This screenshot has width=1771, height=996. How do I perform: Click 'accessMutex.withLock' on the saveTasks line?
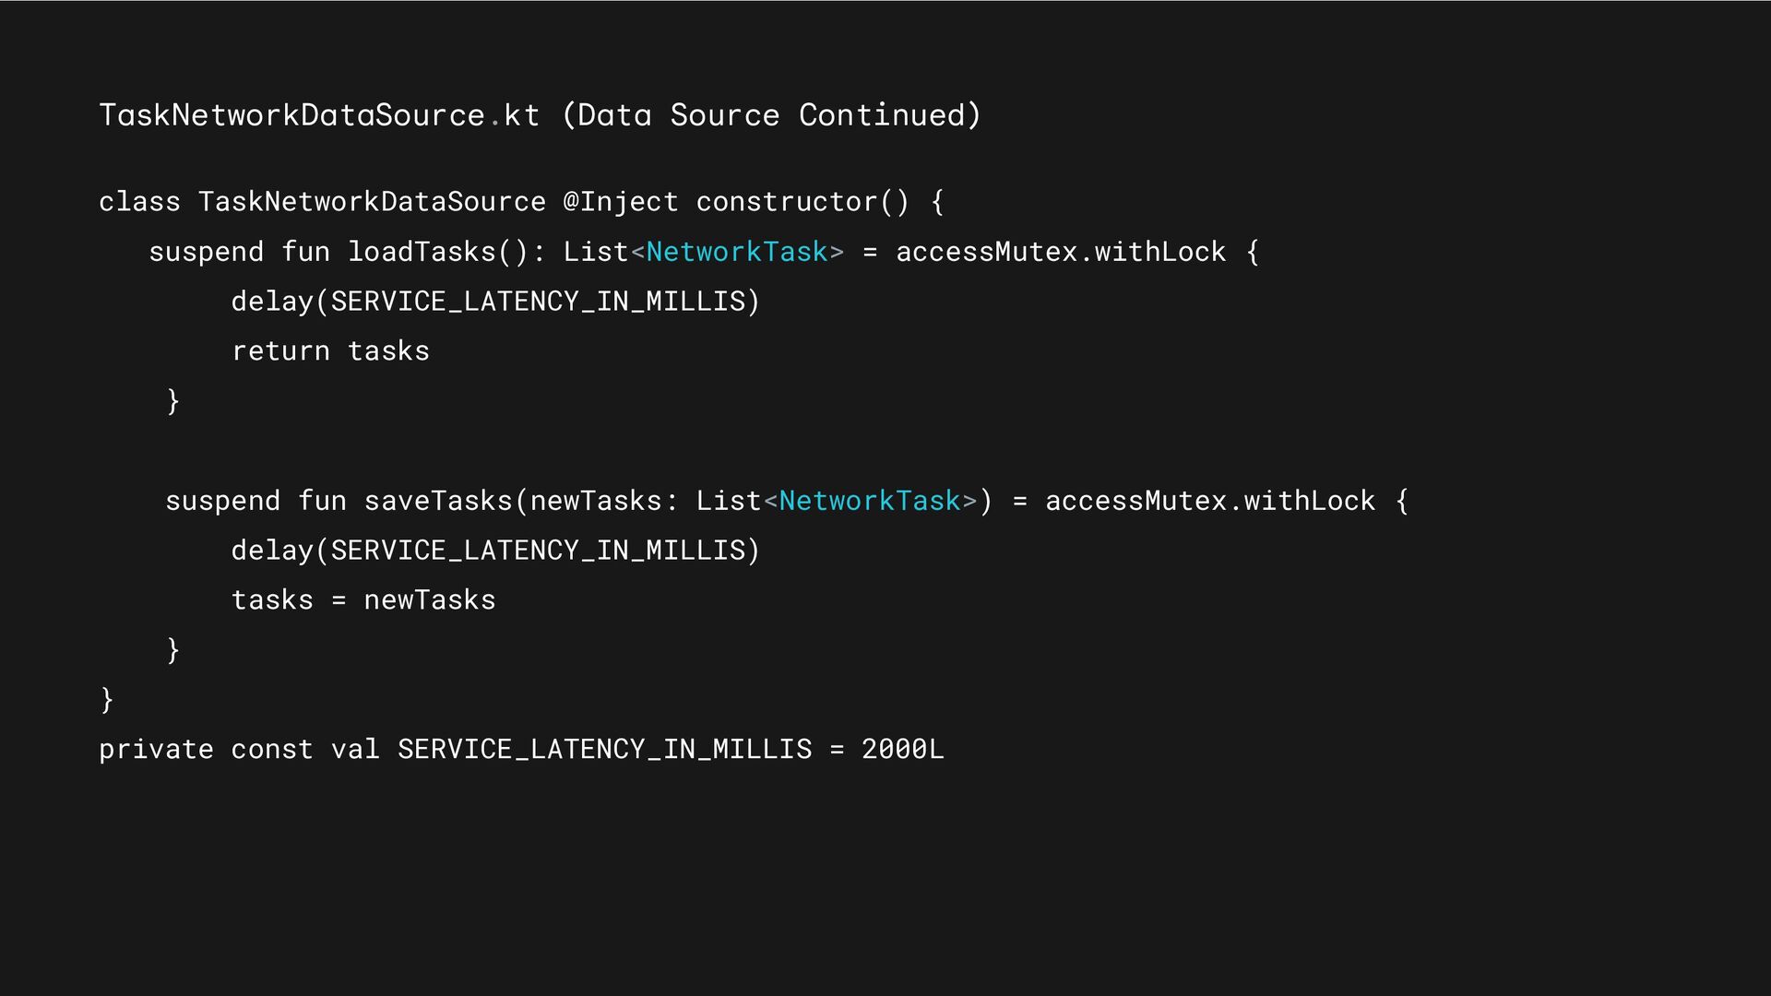(x=1210, y=501)
